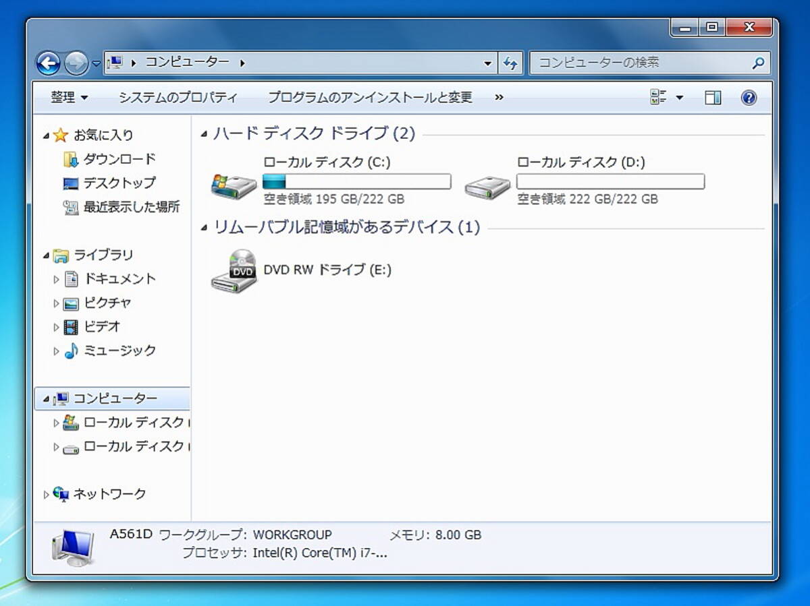
Task: Click the ローカル ディスク (D:) label
Action: tap(580, 162)
